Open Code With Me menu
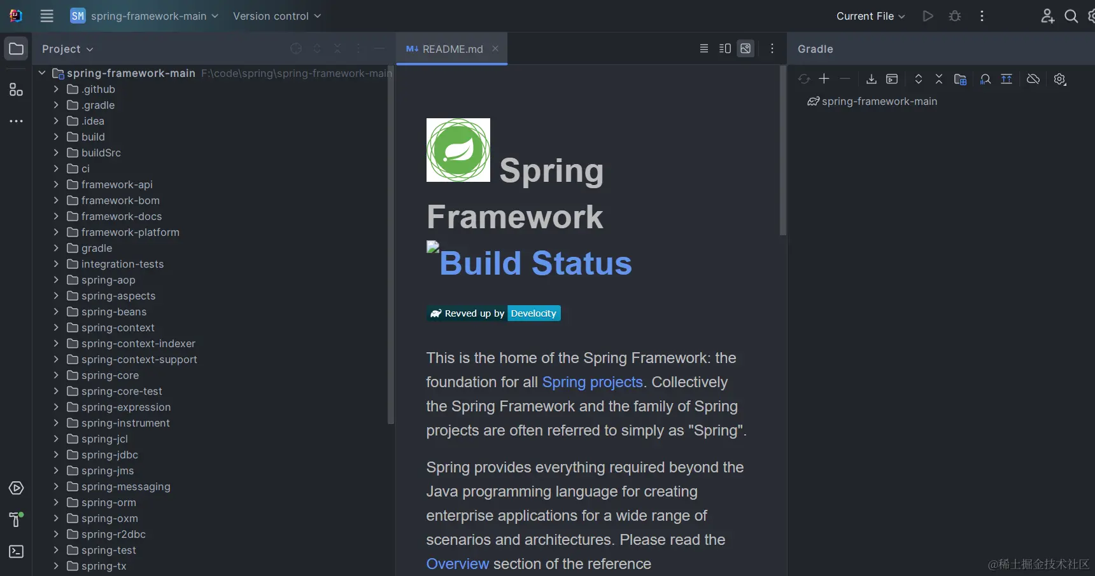The image size is (1095, 576). tap(1047, 16)
